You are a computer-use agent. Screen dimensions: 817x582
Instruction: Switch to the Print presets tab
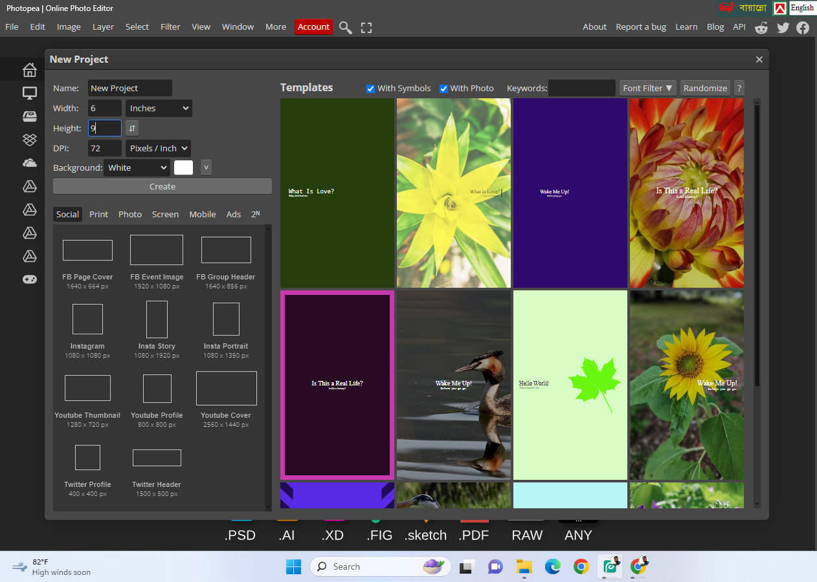coord(99,214)
